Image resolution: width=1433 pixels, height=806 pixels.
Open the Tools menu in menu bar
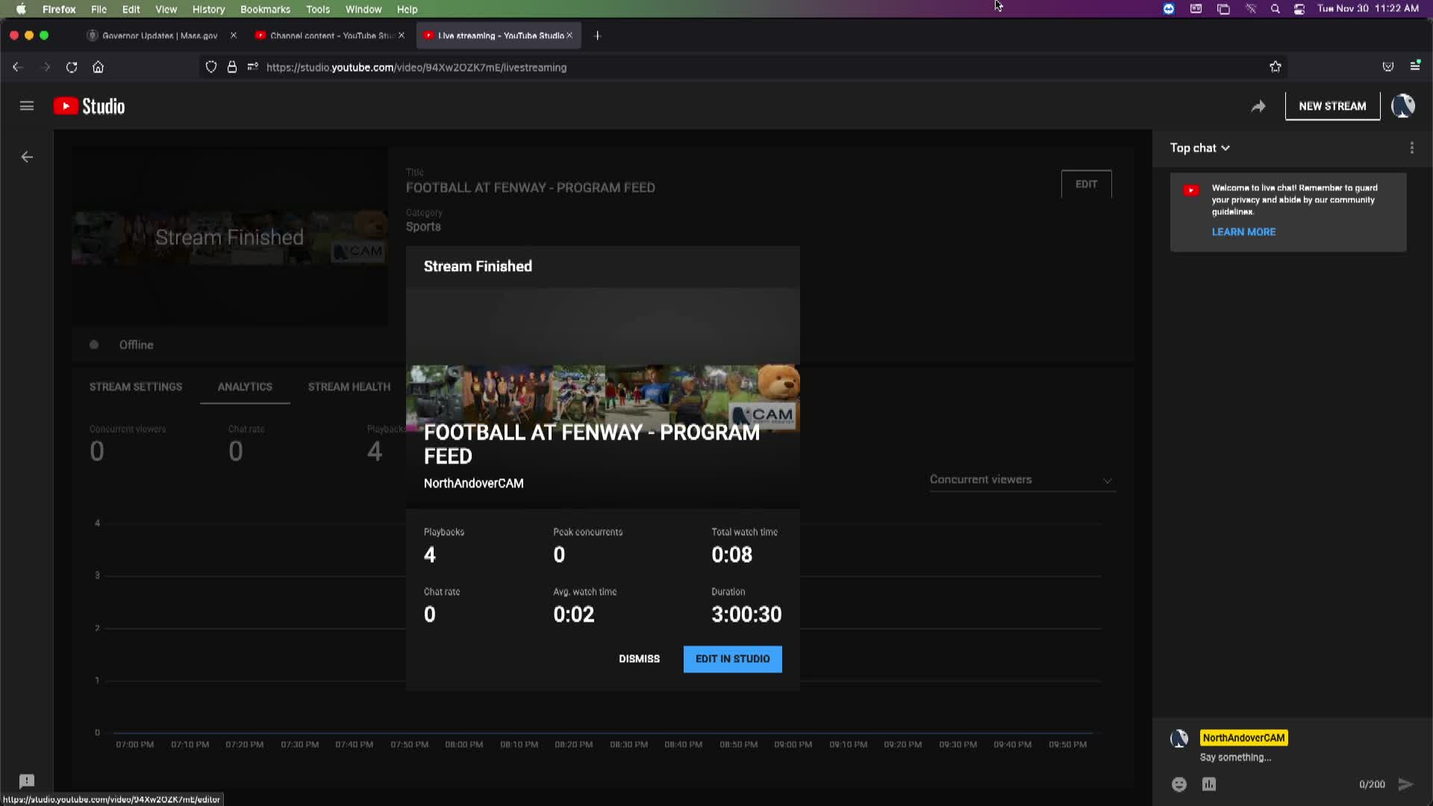click(x=318, y=9)
